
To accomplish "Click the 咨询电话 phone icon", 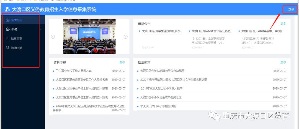I will pyautogui.click(x=7, y=48).
